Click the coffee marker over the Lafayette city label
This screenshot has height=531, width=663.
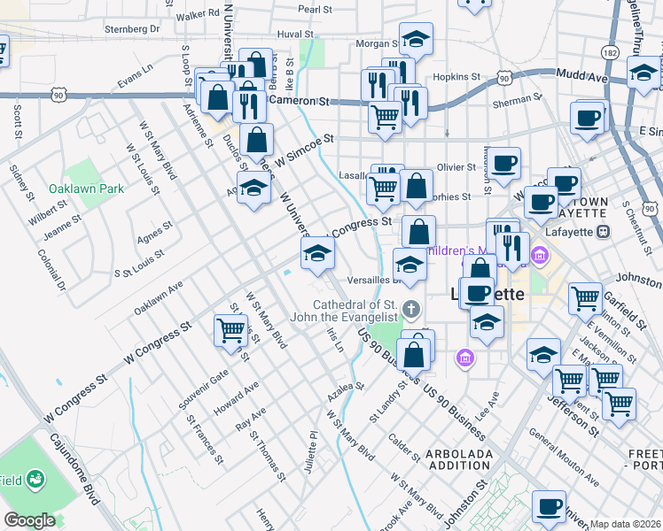pos(477,296)
